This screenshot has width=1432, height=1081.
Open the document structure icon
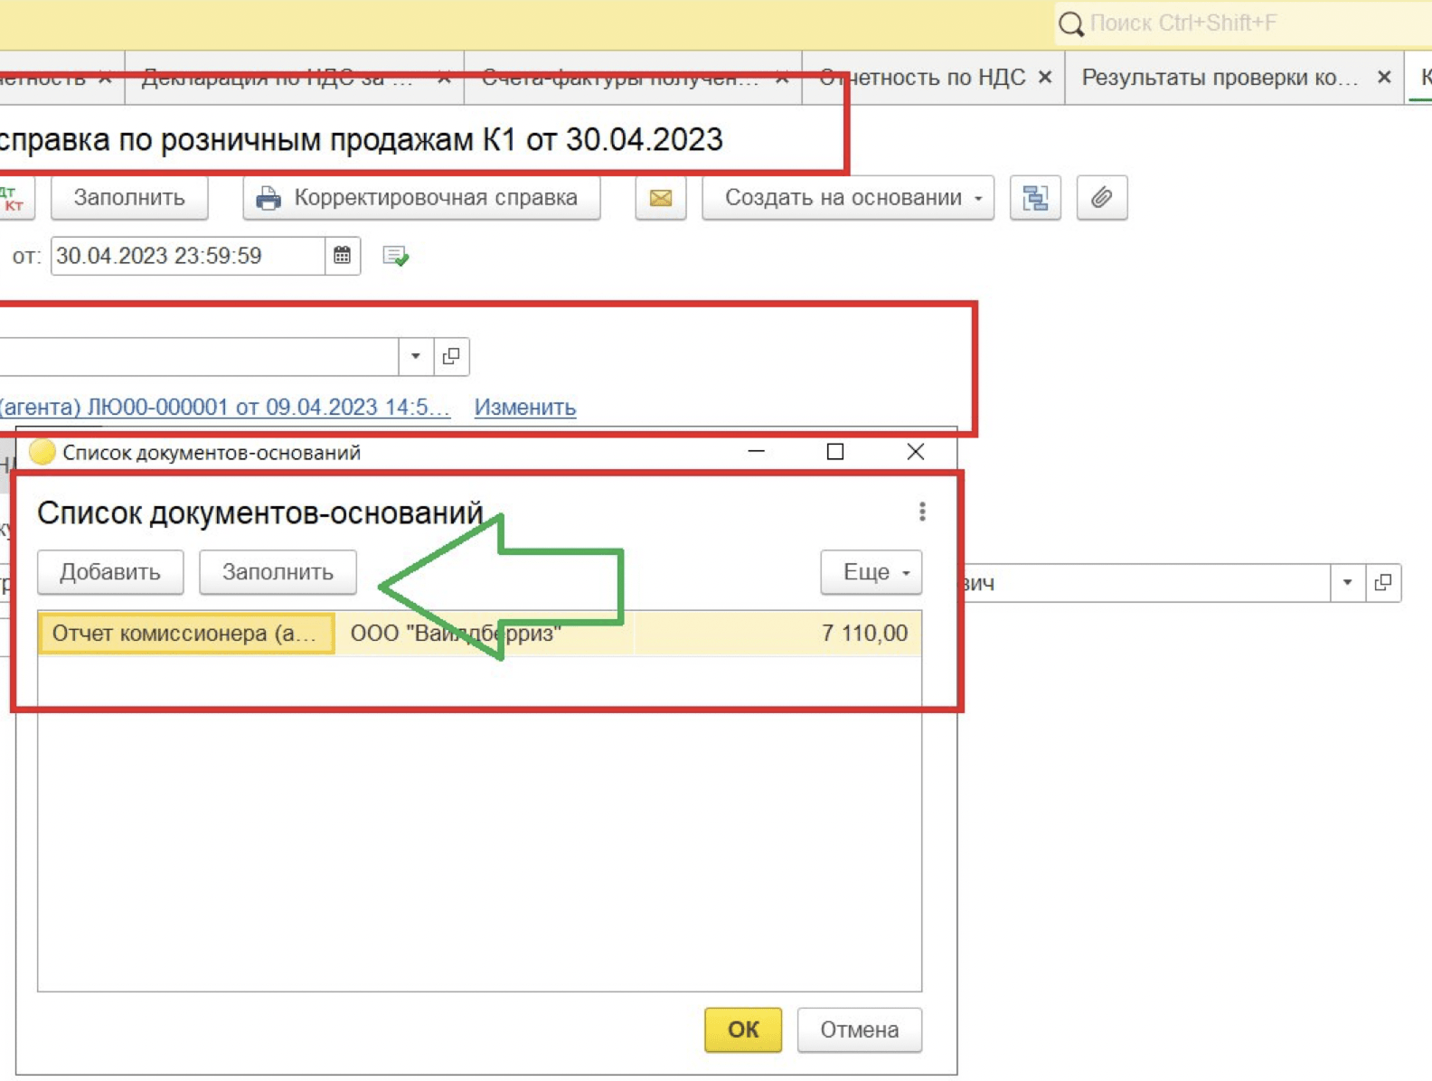point(1035,198)
